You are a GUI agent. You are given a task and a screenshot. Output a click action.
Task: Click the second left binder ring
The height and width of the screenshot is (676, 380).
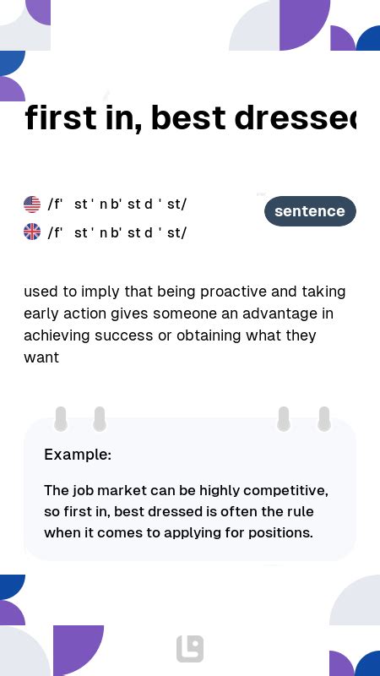click(100, 418)
